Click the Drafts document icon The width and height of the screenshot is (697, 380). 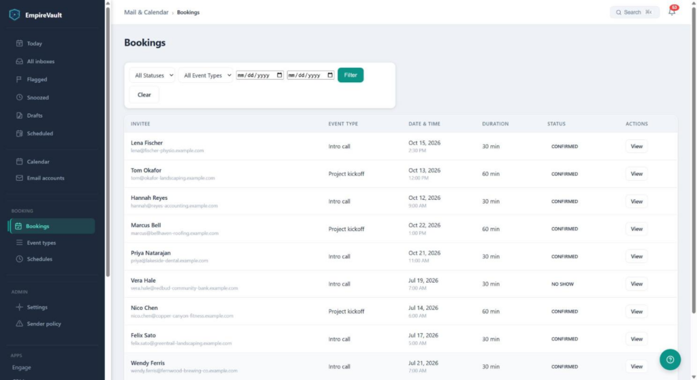coord(19,116)
